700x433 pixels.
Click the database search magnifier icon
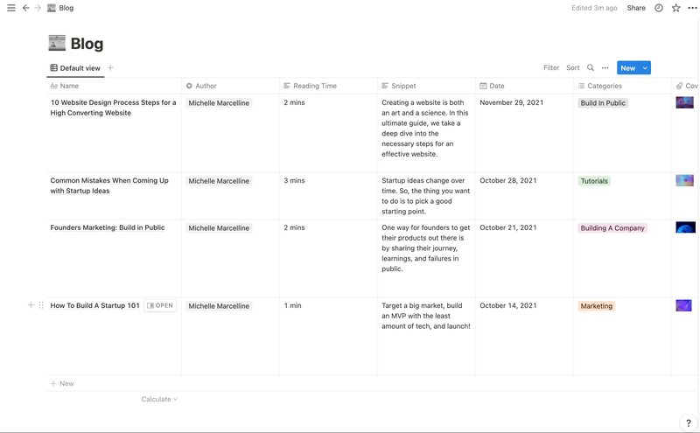point(590,68)
